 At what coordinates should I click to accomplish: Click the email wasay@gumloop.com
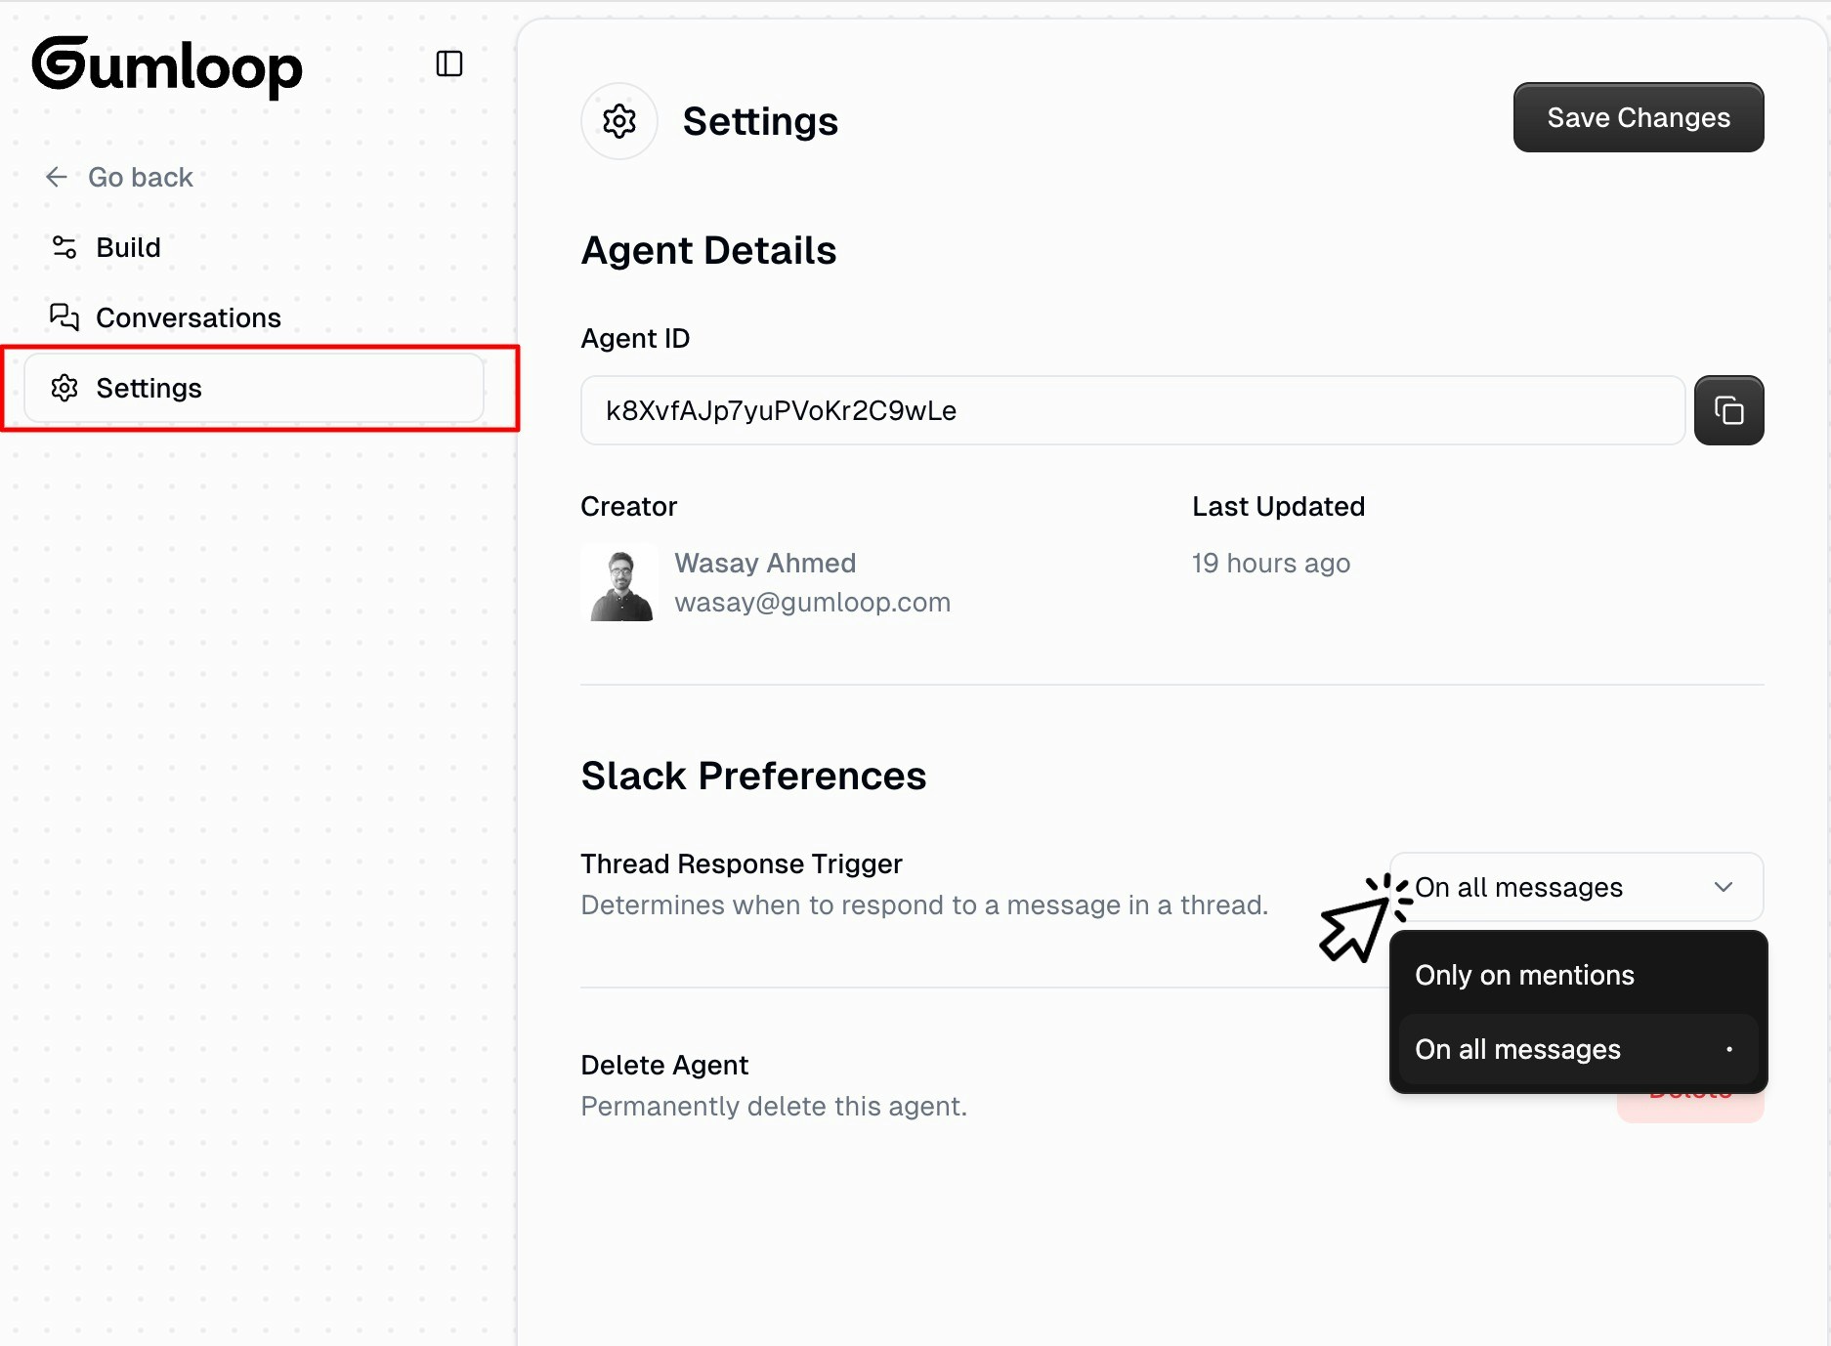coord(812,602)
